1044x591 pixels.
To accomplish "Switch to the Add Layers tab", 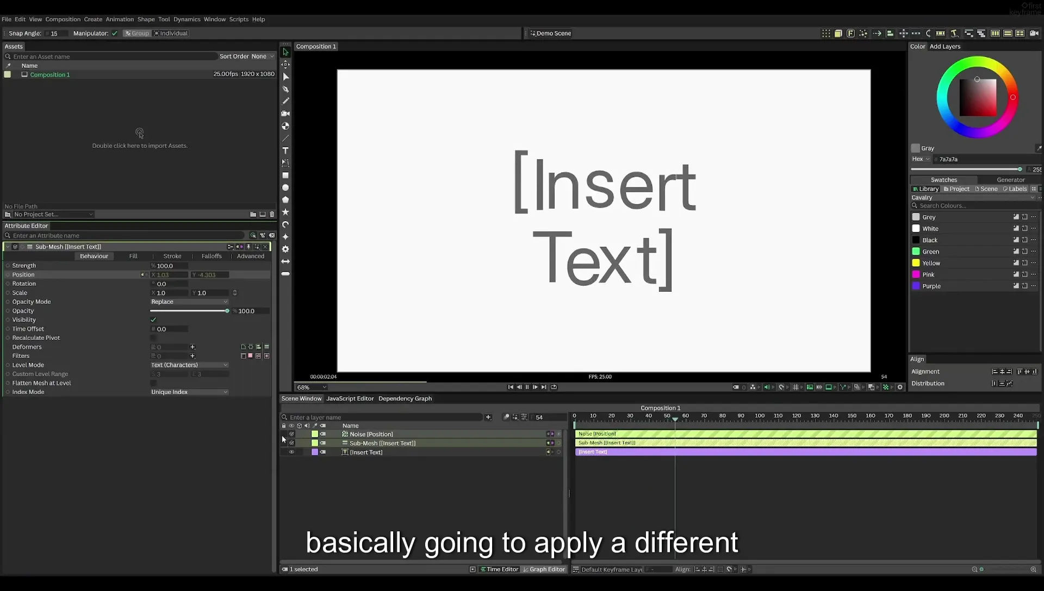I will coord(944,47).
